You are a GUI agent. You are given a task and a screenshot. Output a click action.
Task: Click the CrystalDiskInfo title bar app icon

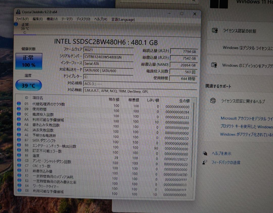point(18,12)
